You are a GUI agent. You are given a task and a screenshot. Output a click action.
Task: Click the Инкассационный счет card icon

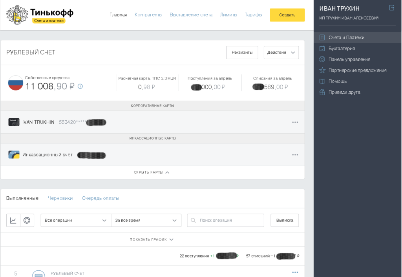pyautogui.click(x=14, y=155)
